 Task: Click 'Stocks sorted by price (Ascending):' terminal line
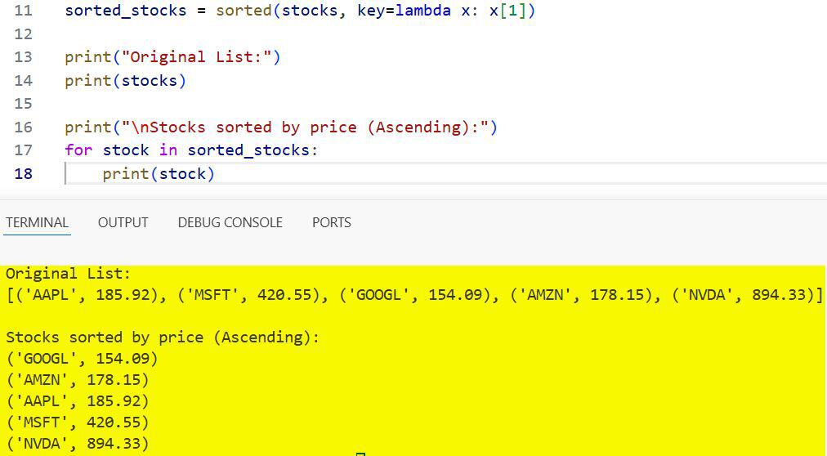tap(163, 338)
